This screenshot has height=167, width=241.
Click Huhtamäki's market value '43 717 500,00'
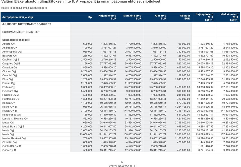(x=133, y=99)
